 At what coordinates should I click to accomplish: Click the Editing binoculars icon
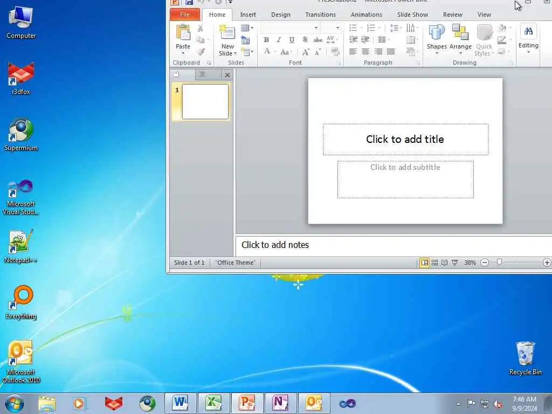(x=528, y=31)
